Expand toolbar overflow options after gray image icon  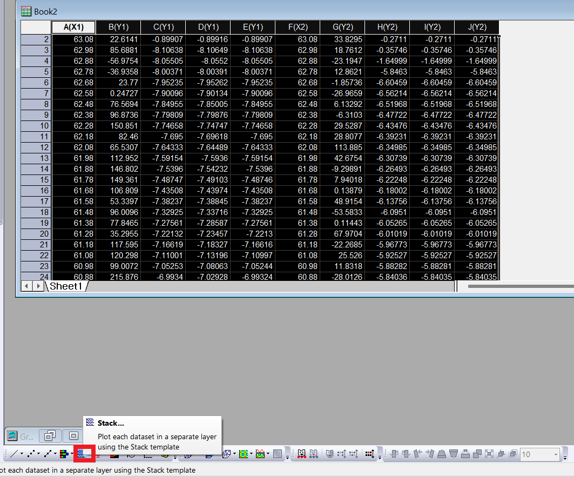[x=288, y=457]
